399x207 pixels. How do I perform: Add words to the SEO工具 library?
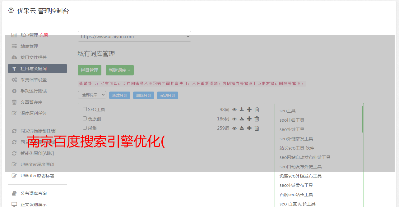(x=249, y=110)
